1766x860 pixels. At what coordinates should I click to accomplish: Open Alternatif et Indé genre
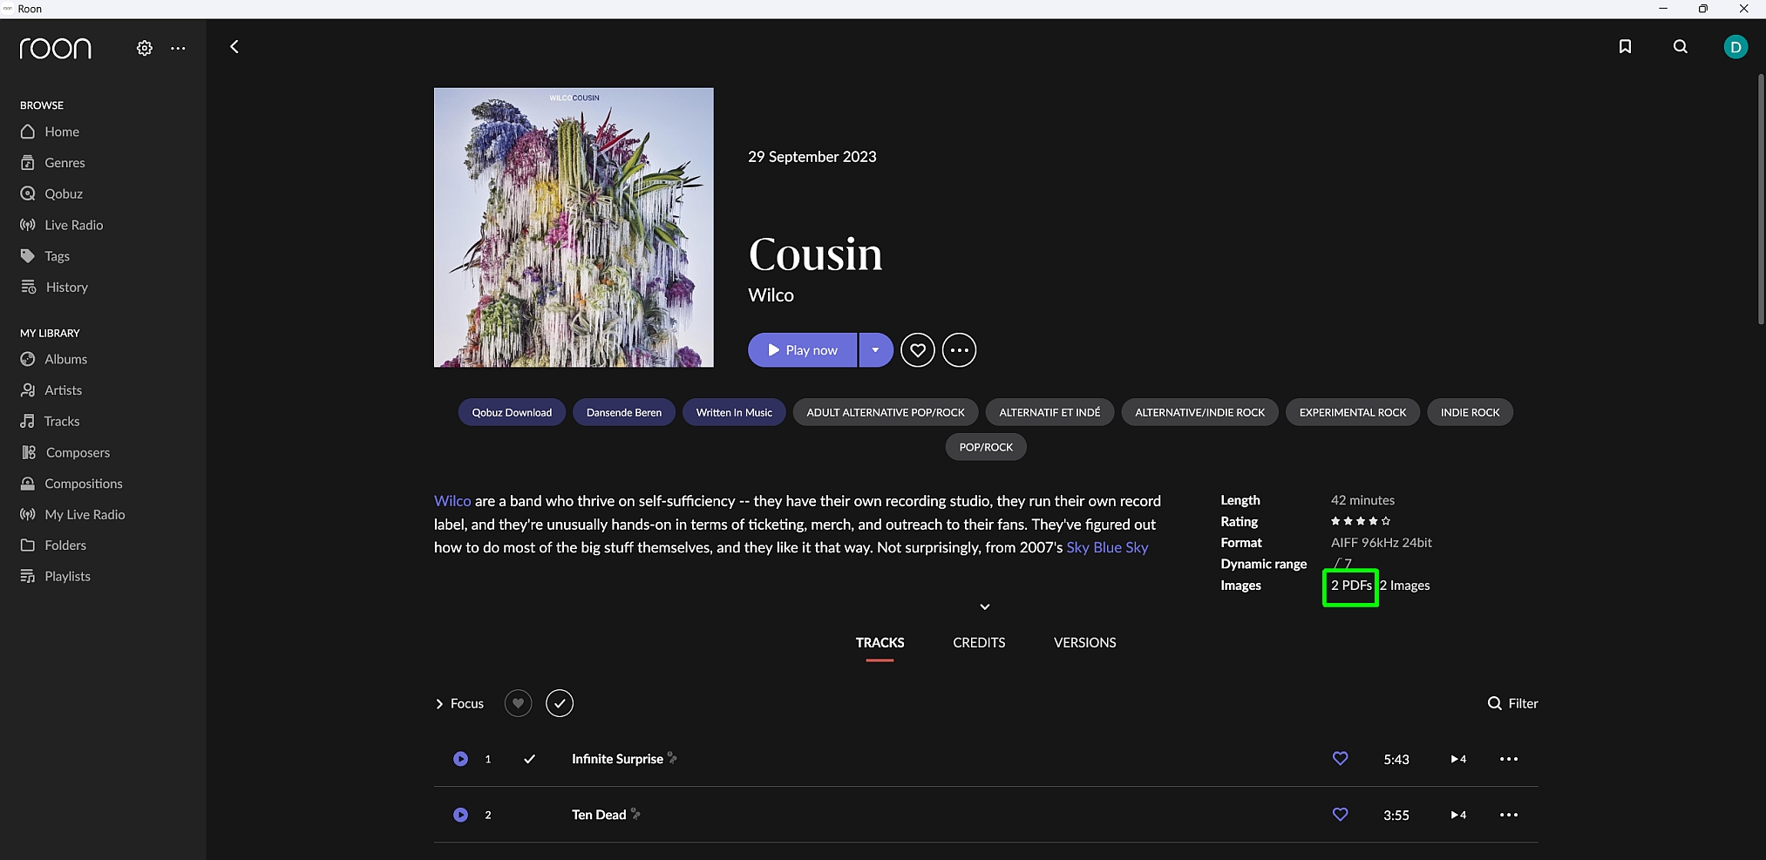(x=1049, y=412)
